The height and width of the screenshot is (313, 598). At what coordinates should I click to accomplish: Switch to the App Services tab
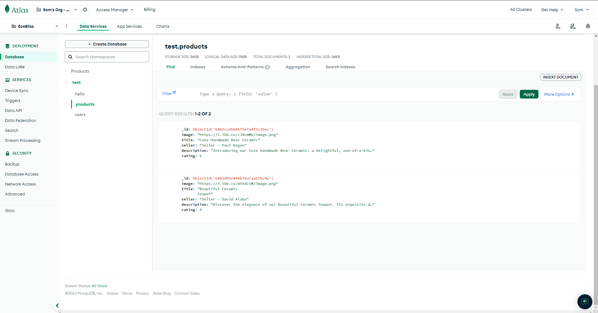(129, 26)
